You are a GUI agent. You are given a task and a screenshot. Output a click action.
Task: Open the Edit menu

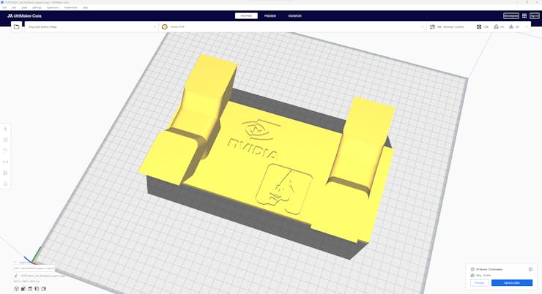(x=14, y=7)
